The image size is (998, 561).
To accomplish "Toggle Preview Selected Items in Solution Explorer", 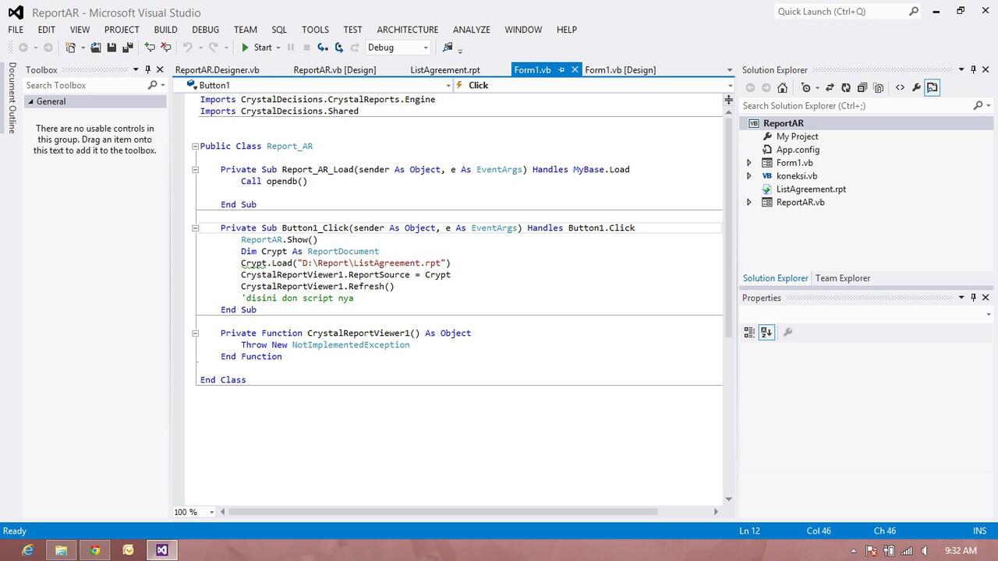I will coord(933,87).
